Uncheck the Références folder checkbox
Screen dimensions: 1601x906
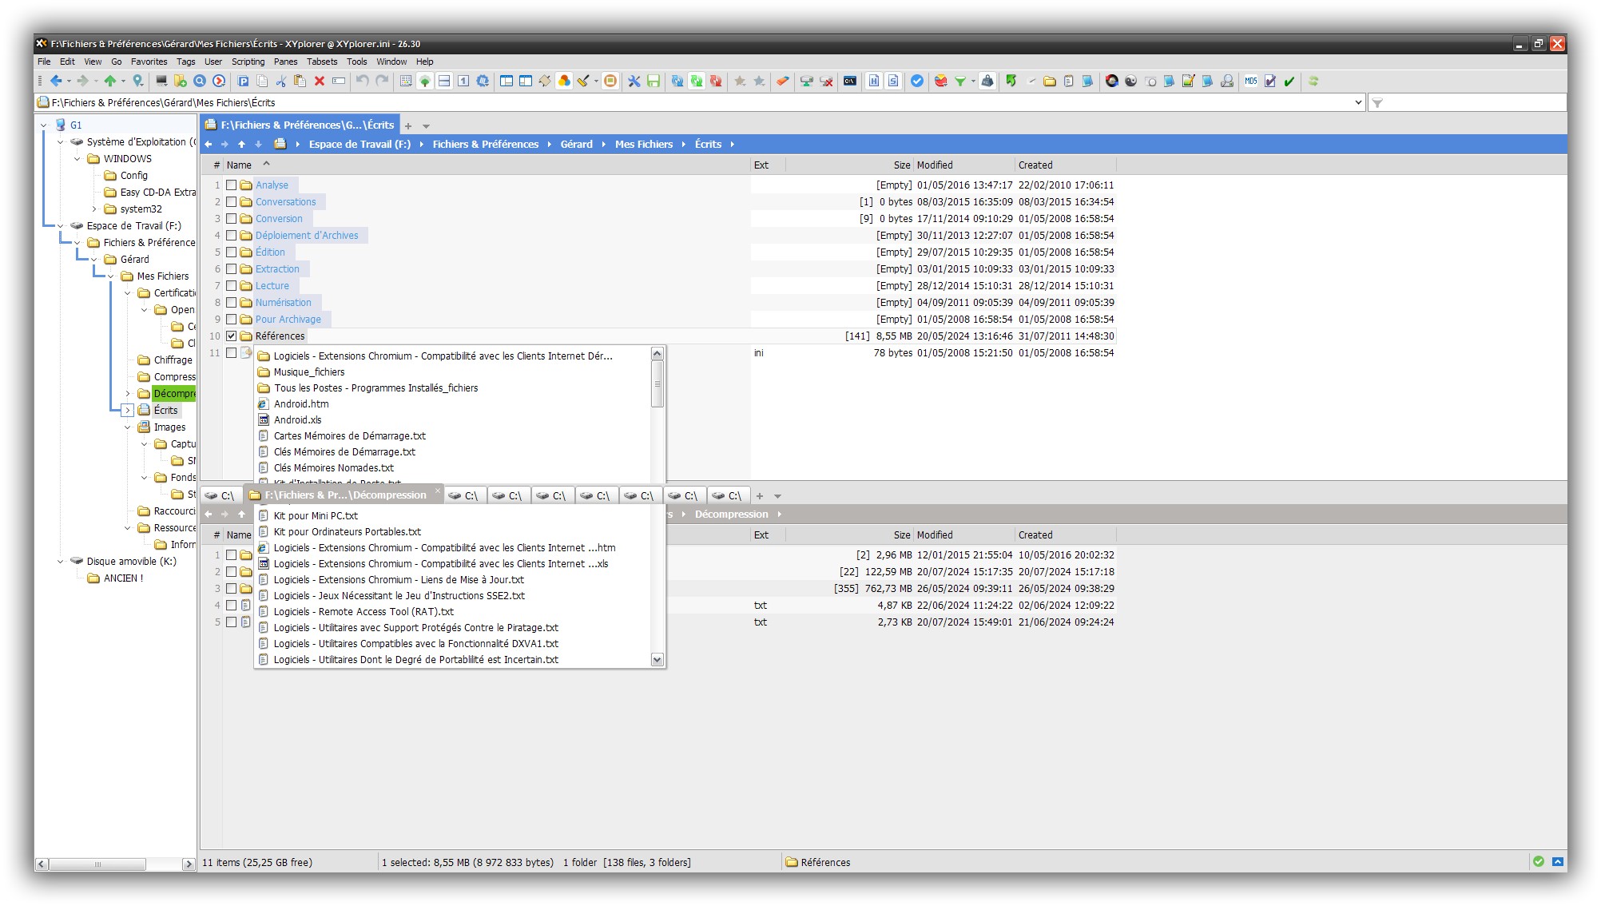pyautogui.click(x=231, y=336)
